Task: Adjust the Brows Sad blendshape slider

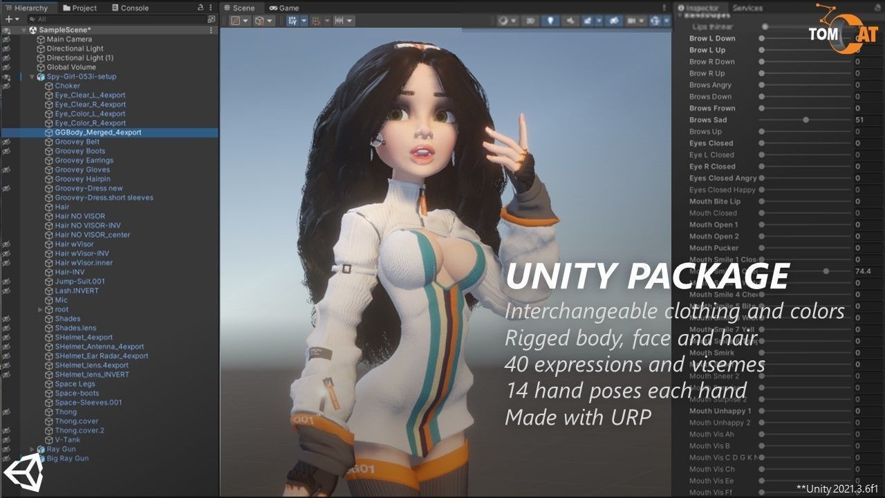Action: 804,120
